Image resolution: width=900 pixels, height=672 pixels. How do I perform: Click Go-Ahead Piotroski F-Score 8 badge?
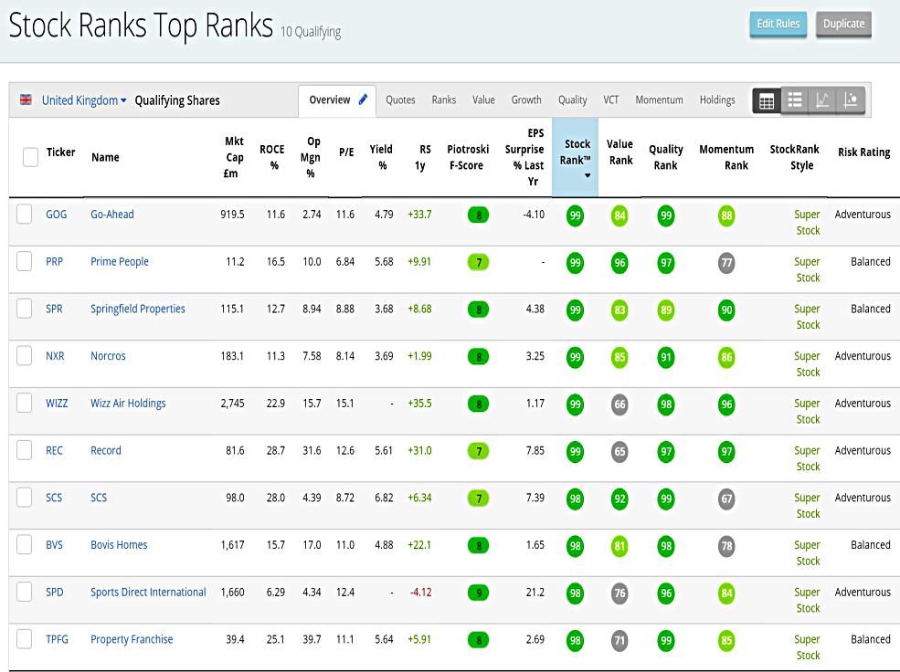(478, 215)
